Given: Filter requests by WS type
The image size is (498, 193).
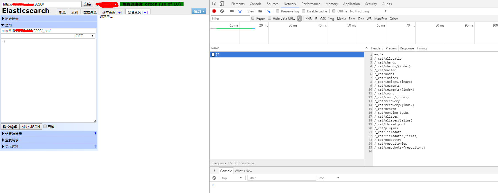Looking at the screenshot, I should click(x=369, y=18).
